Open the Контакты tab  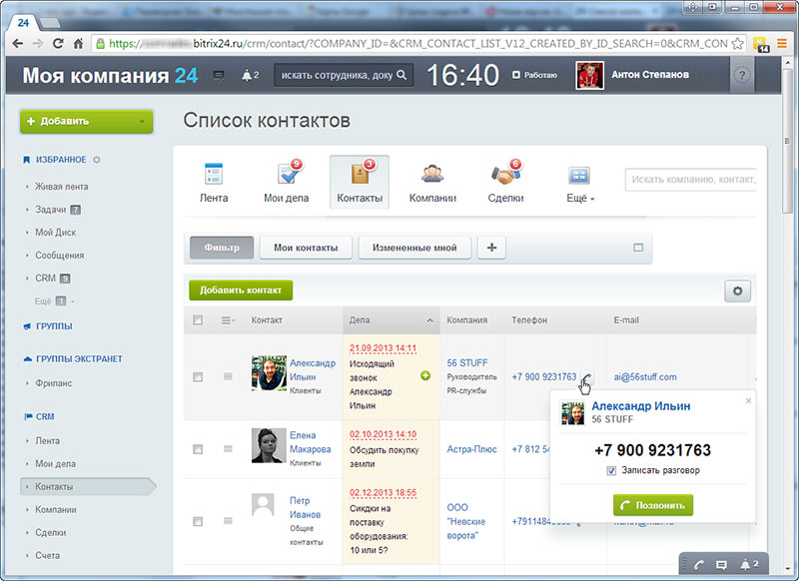(x=360, y=182)
